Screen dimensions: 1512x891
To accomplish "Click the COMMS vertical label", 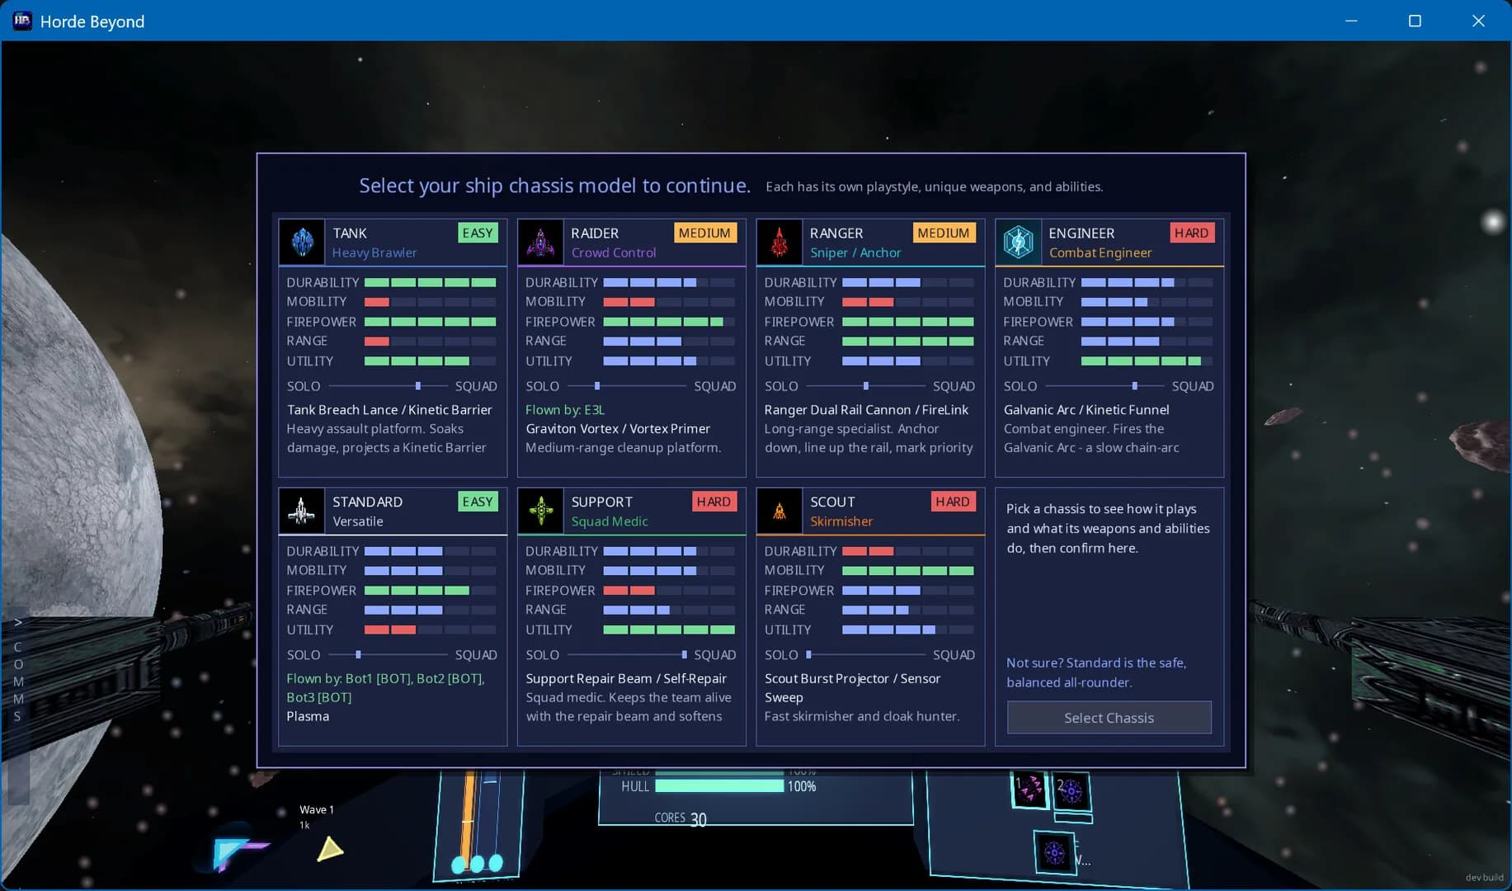I will click(17, 681).
